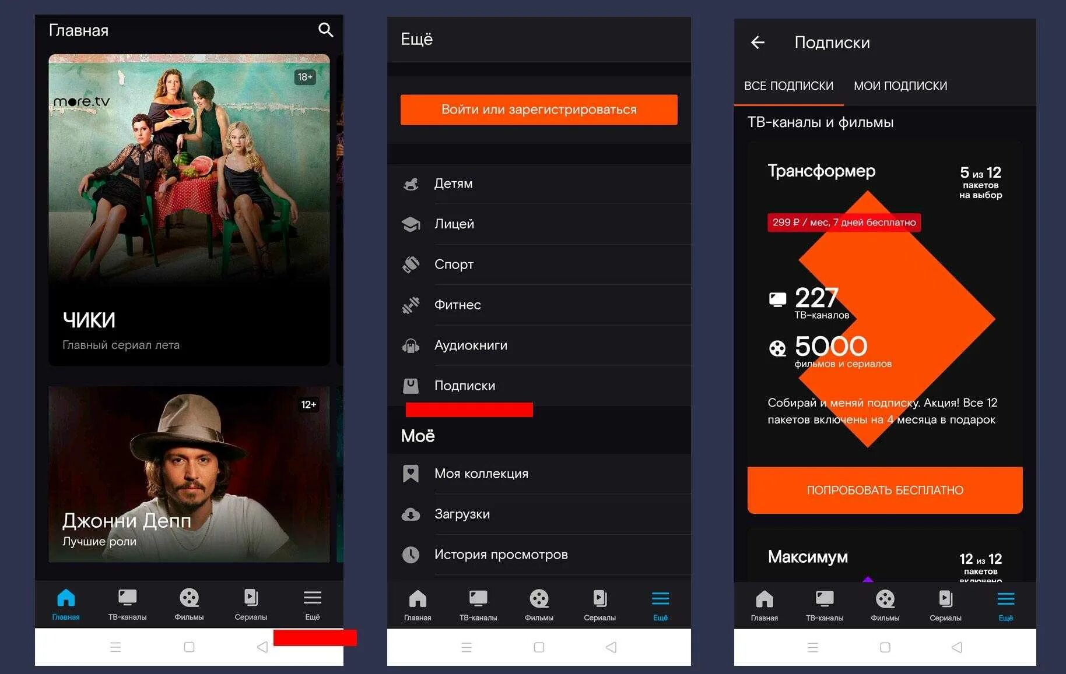Screen dimensions: 1066x674
Task: Tap the cloud download icon beside Загрузки
Action: point(411,514)
